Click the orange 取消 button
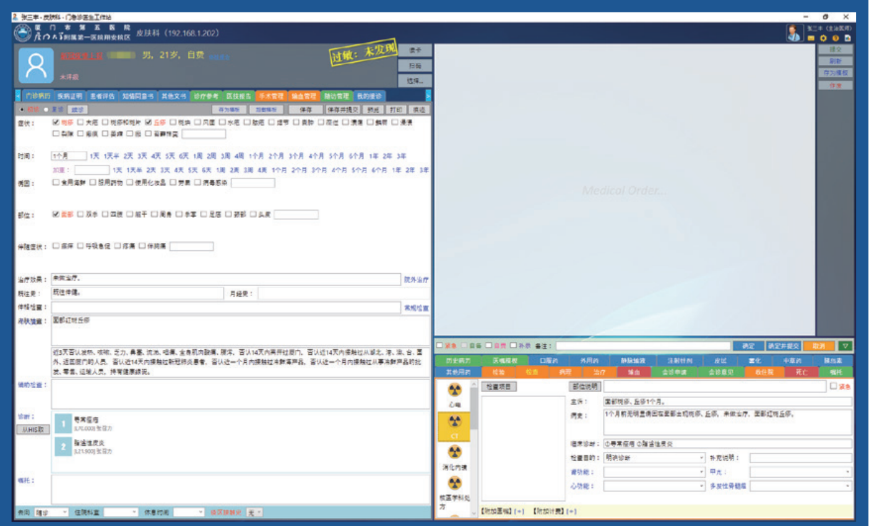The width and height of the screenshot is (869, 526). 818,346
